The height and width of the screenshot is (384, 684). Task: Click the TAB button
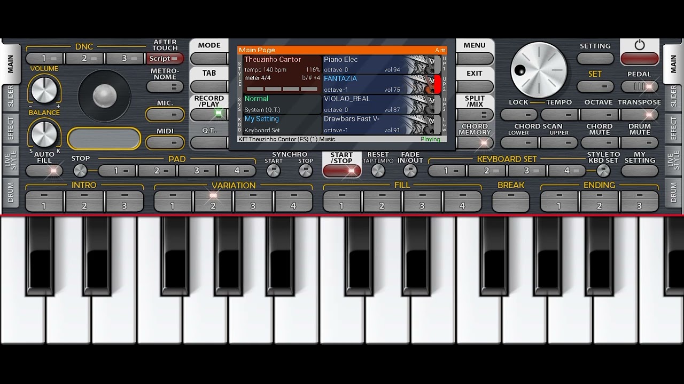click(x=209, y=86)
